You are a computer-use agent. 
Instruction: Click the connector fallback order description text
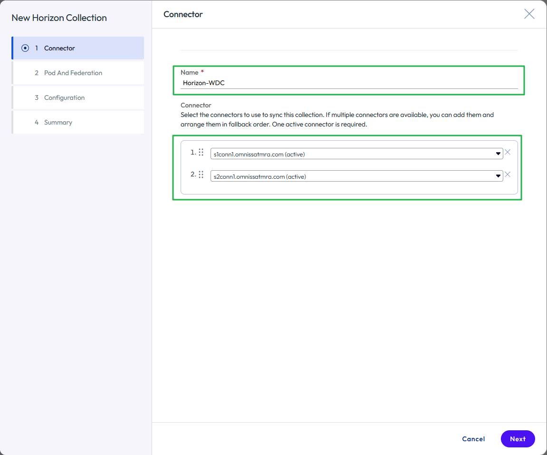click(337, 120)
